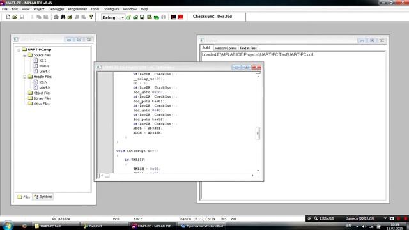This screenshot has height=230, width=409.
Task: Switch to Delphi 7 taskbar item
Action: [104, 226]
